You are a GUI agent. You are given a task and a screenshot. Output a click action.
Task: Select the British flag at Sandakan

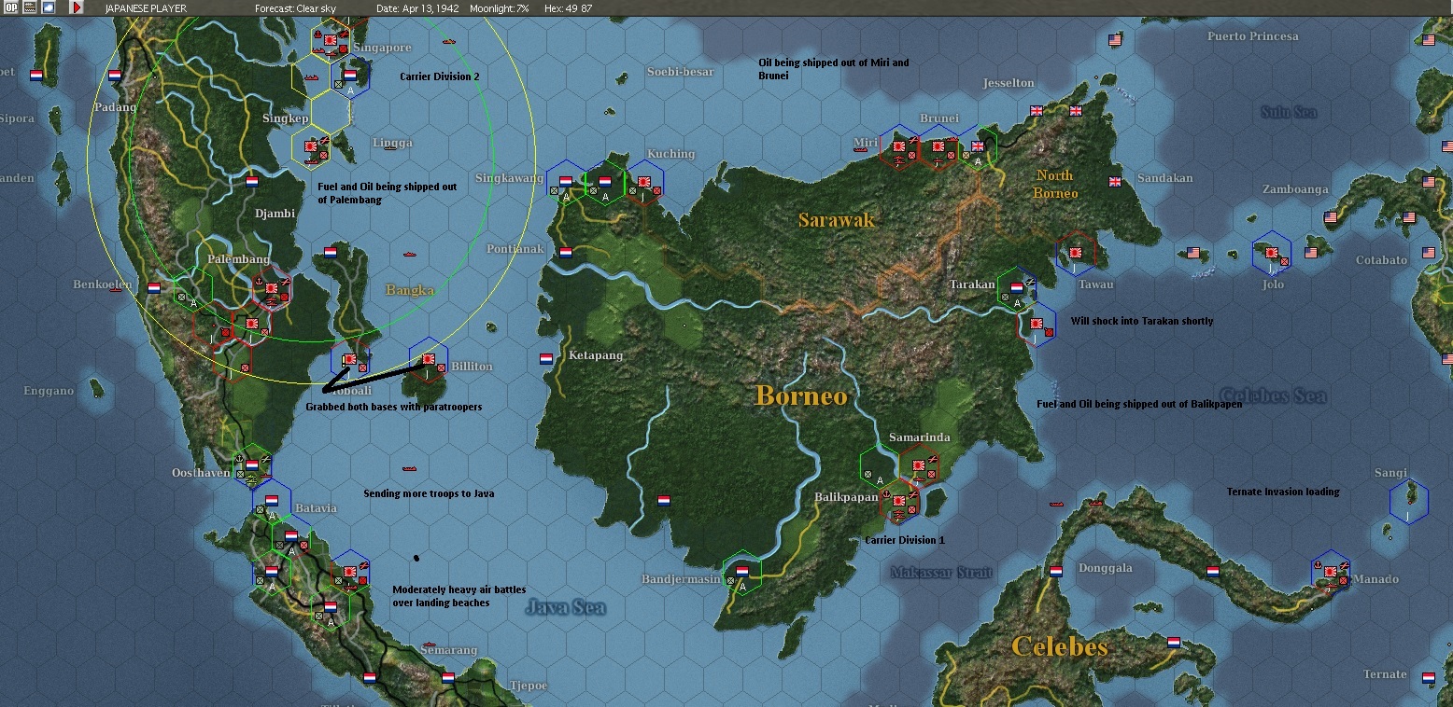coord(1115,182)
